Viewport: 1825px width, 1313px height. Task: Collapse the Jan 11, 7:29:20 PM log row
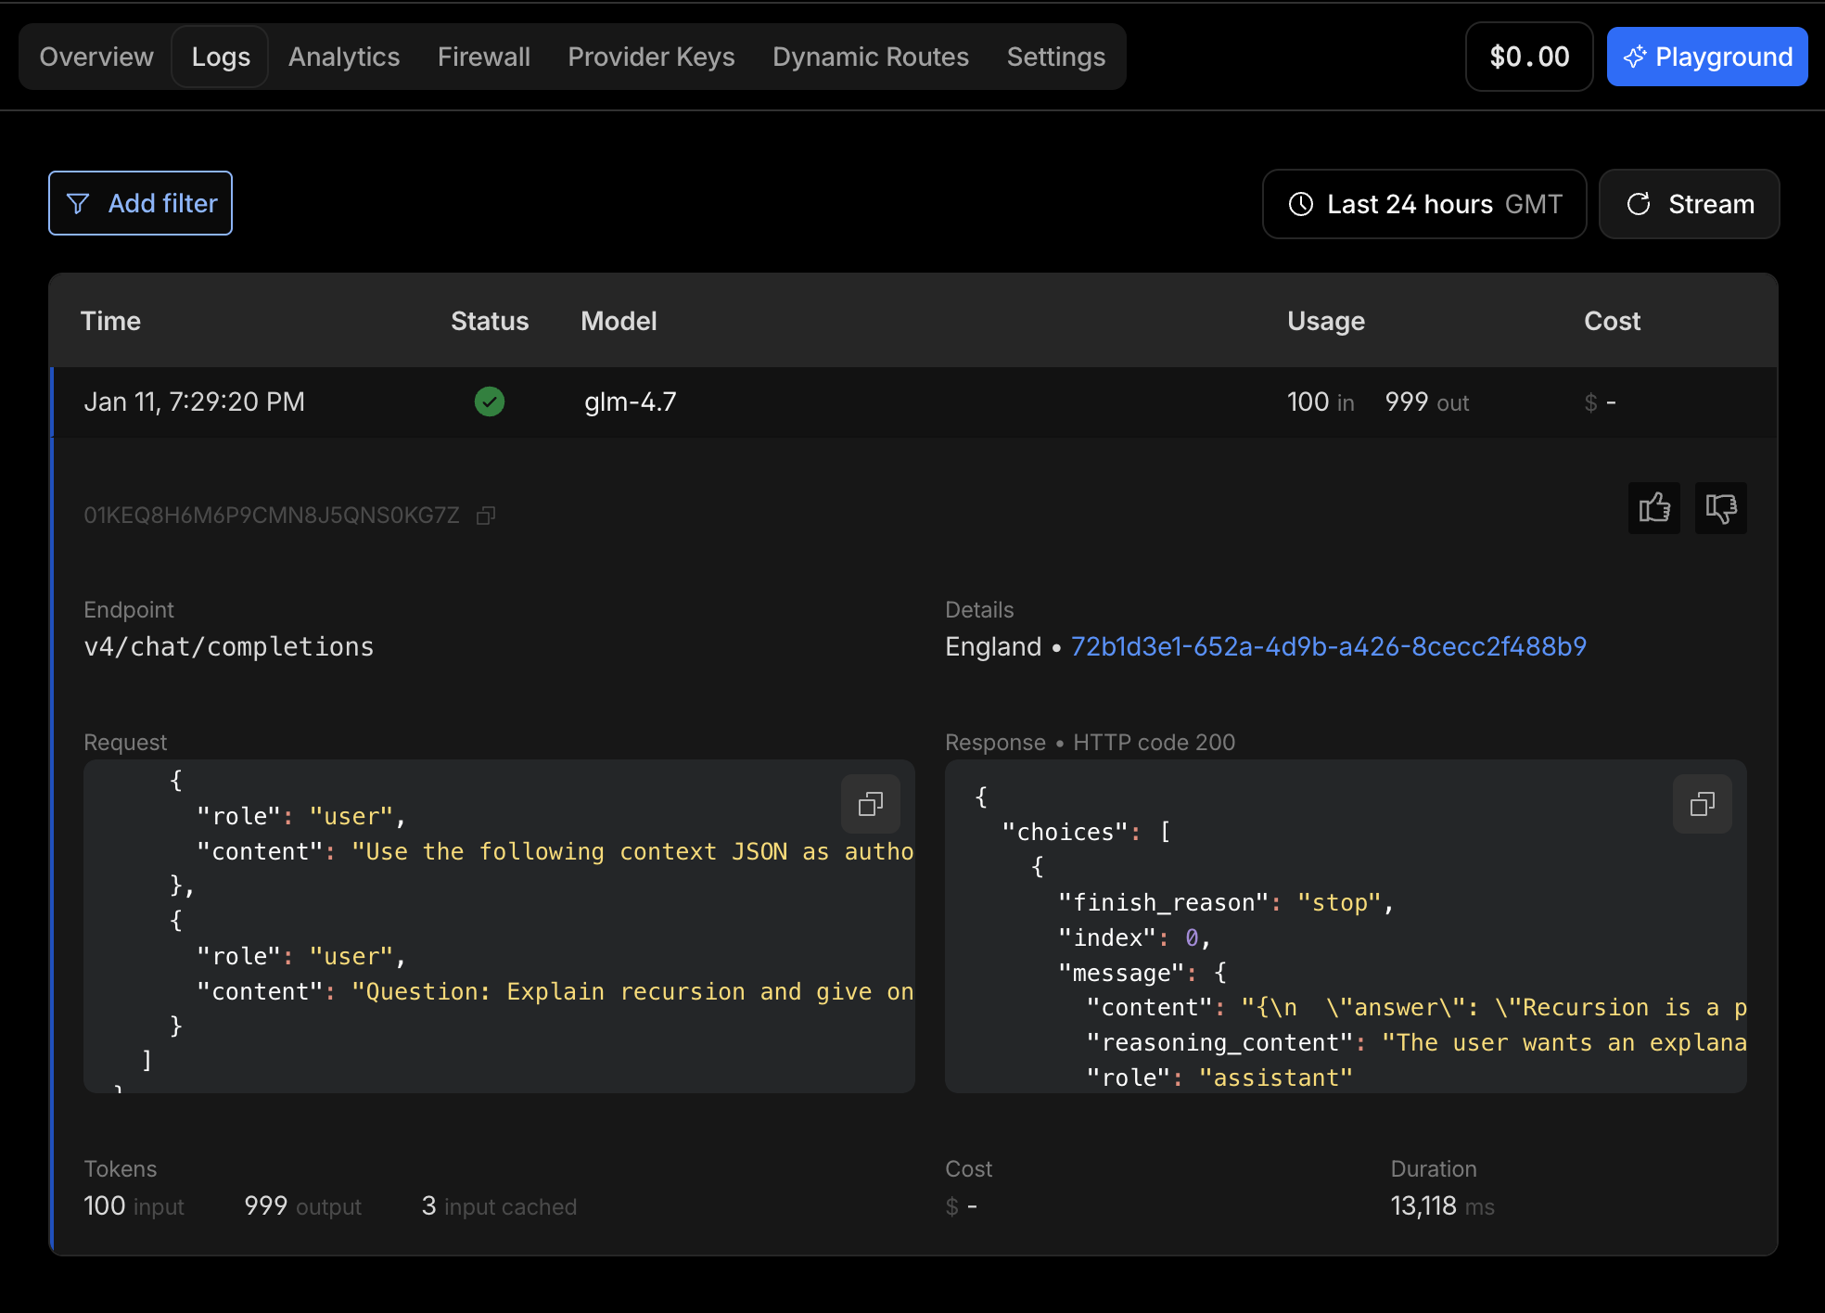coord(914,402)
